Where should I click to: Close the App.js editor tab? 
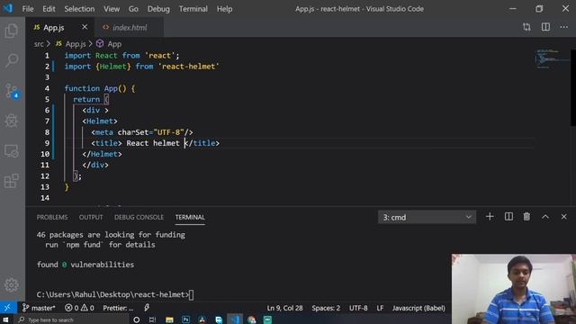(85, 27)
